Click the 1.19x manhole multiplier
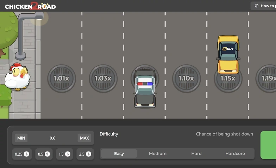Viewport: 276px width, 168px height. click(x=266, y=79)
